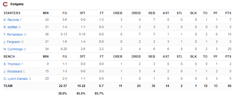Click the MIN header in bench row

[x=46, y=57]
